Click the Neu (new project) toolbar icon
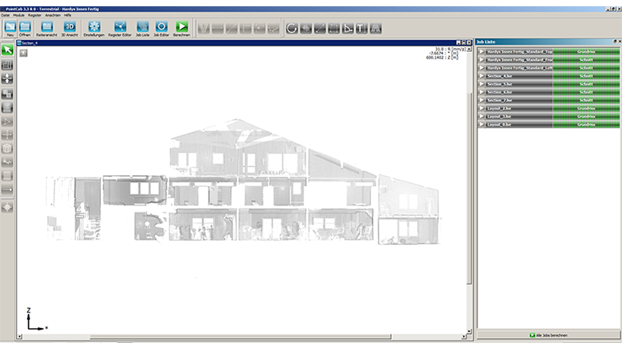The width and height of the screenshot is (622, 349). [x=10, y=27]
